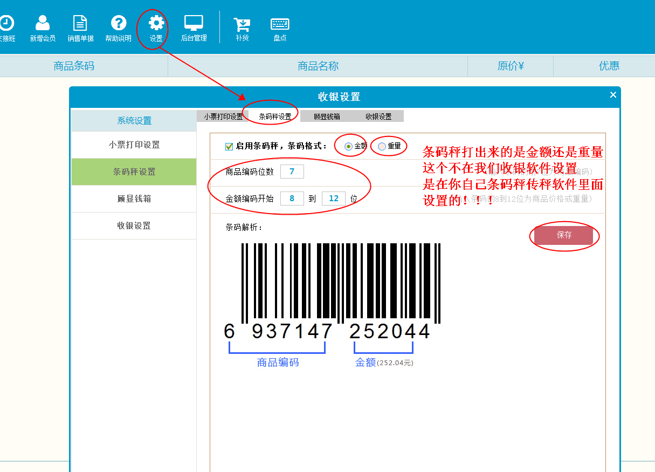Click the product name column header
655x472 pixels.
coord(318,66)
